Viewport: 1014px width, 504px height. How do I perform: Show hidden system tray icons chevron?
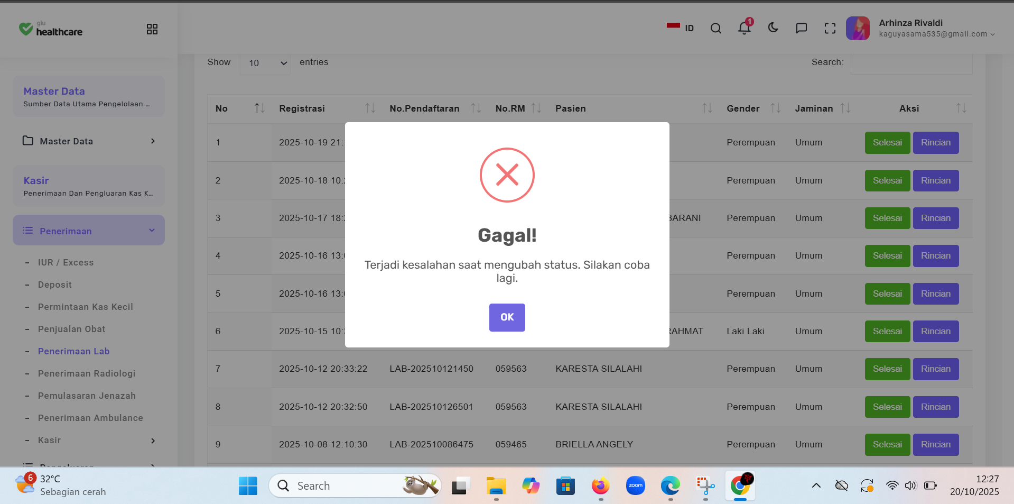tap(816, 485)
